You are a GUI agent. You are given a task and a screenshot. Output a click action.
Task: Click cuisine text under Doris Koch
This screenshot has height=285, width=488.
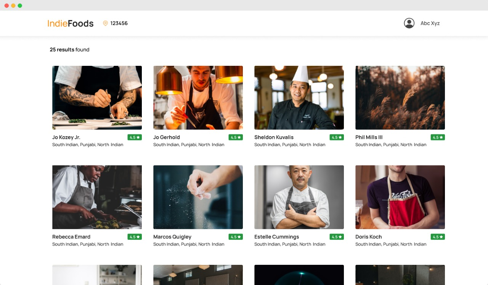pos(391,244)
